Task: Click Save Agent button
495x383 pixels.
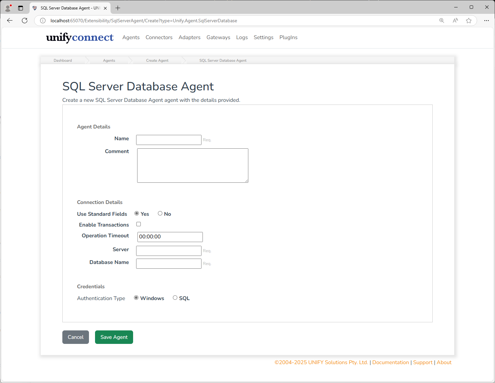Action: click(x=114, y=337)
